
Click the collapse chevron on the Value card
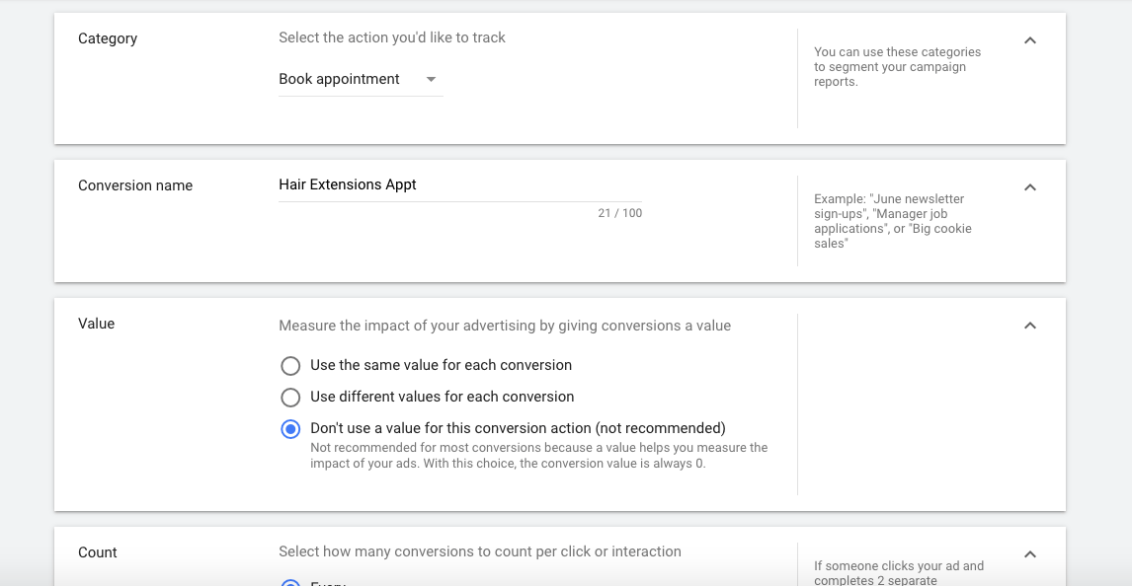(x=1029, y=325)
